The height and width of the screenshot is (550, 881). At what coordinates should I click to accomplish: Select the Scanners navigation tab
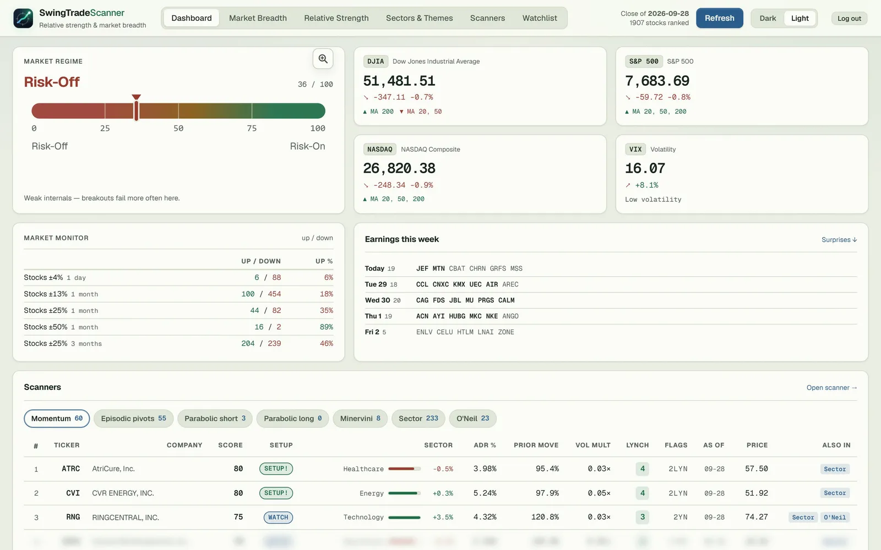[487, 18]
